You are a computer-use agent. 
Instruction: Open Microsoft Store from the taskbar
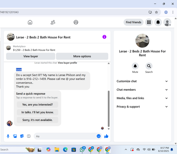[74, 150]
